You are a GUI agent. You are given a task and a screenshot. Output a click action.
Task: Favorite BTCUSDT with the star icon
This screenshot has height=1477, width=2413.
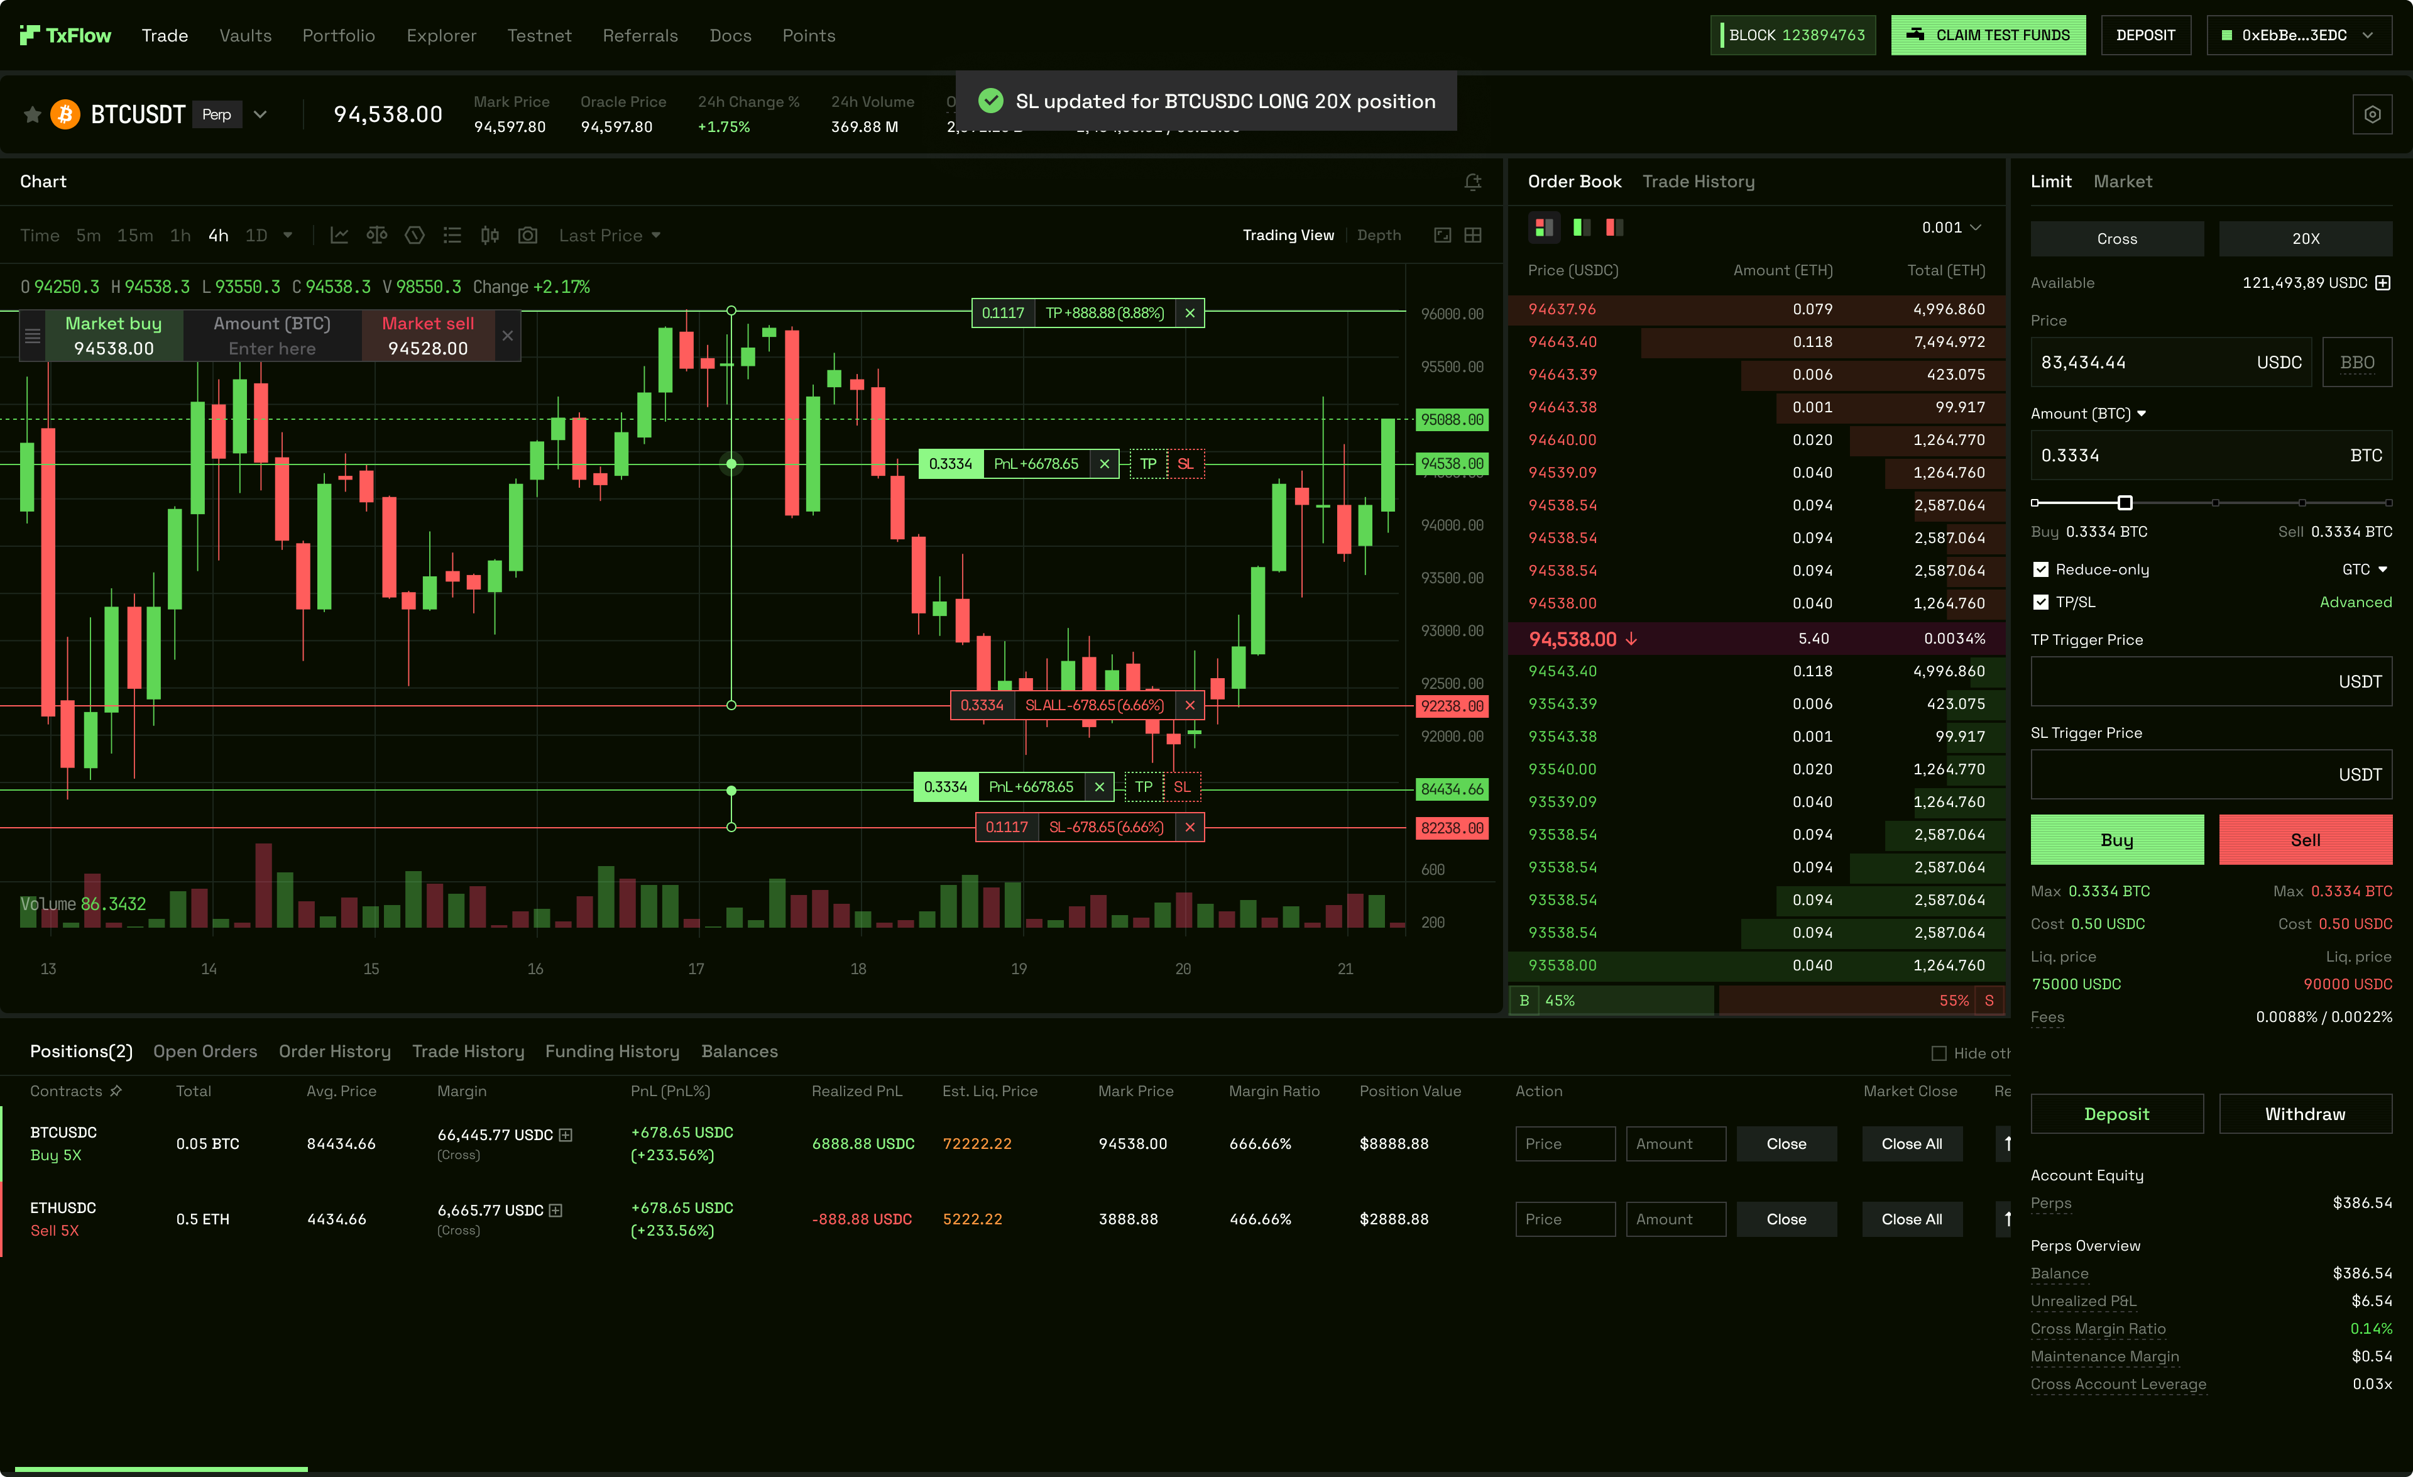tap(31, 114)
